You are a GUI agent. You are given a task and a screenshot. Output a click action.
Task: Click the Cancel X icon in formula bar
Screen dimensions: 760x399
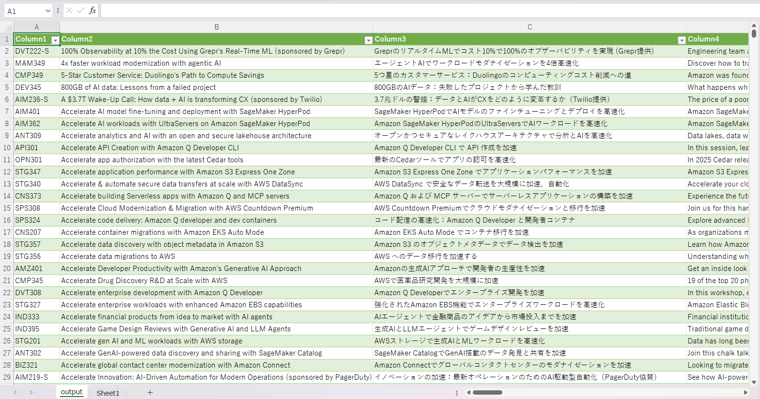point(69,11)
